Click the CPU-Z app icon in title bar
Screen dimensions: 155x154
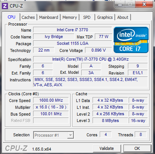[x=5, y=6]
